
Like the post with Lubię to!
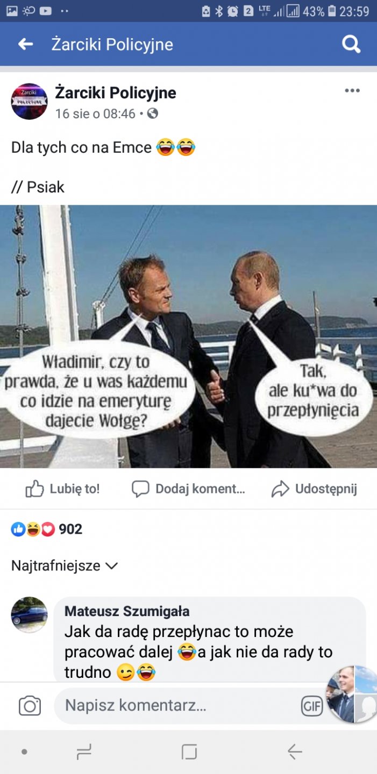(62, 489)
